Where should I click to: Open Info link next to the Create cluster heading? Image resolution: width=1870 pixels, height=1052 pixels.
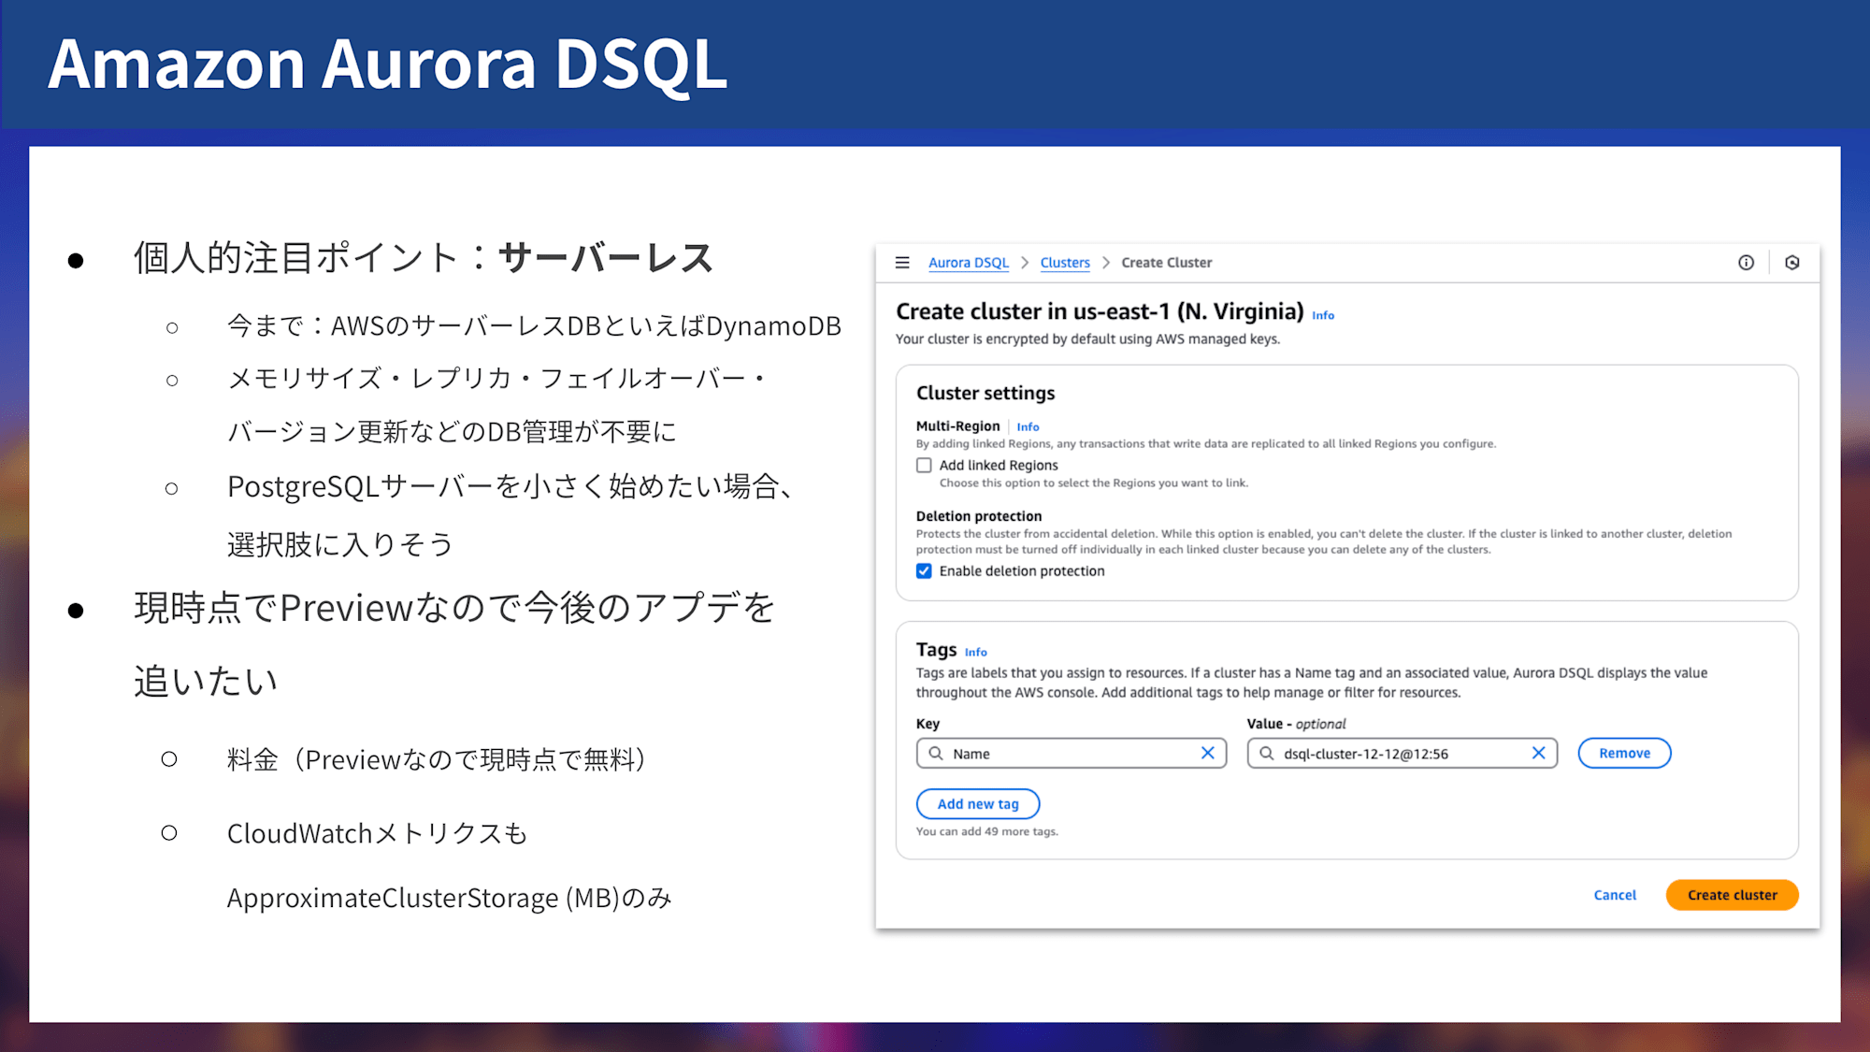coord(1323,315)
